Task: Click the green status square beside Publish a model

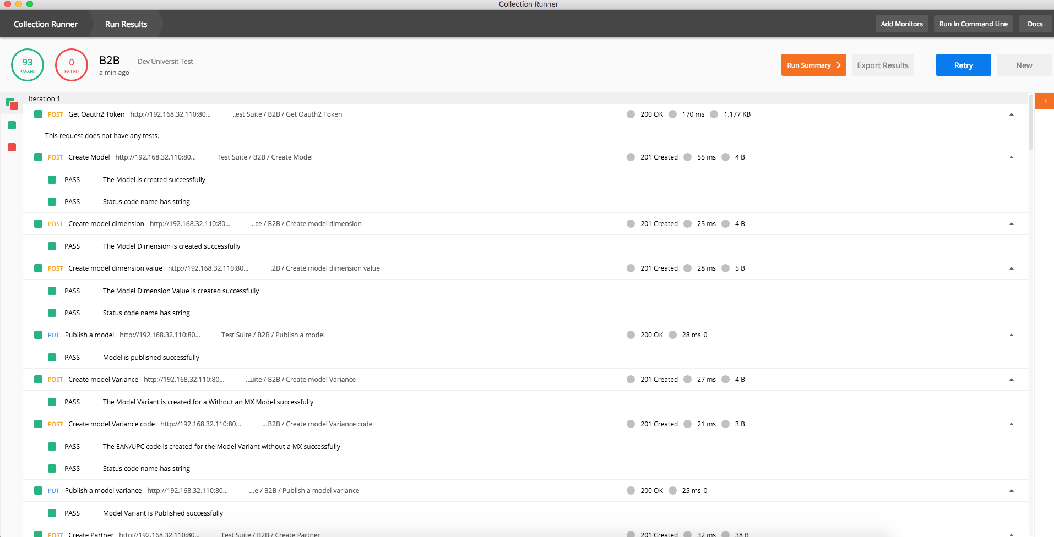Action: coord(38,335)
